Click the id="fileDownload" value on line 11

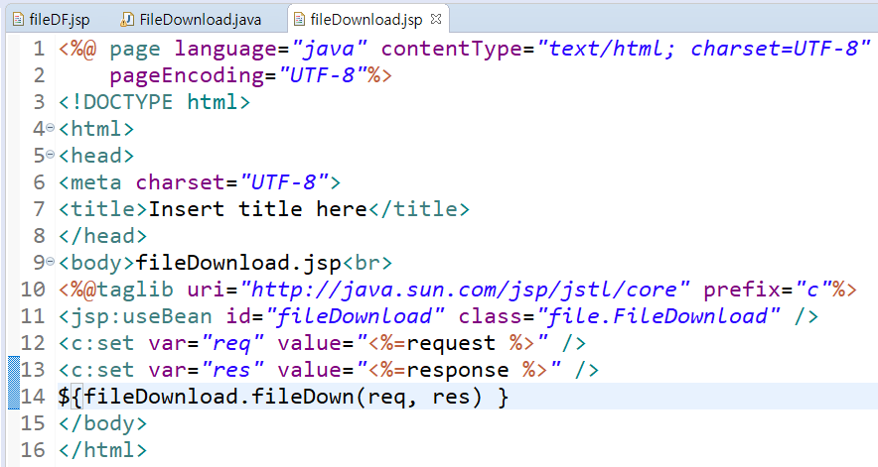(x=356, y=316)
